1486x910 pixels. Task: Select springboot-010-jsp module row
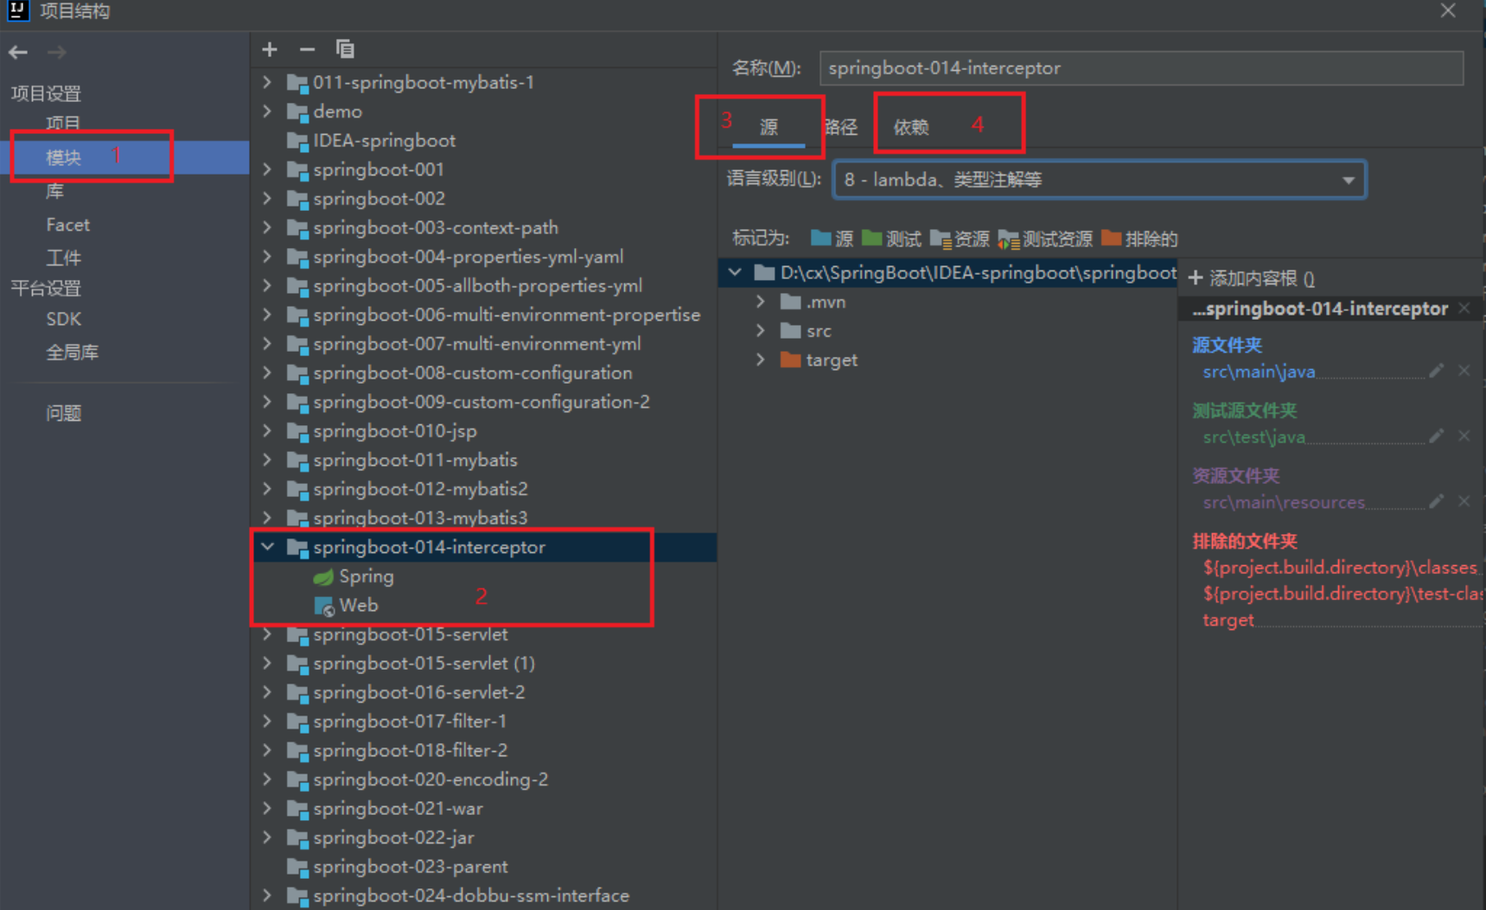[484, 431]
